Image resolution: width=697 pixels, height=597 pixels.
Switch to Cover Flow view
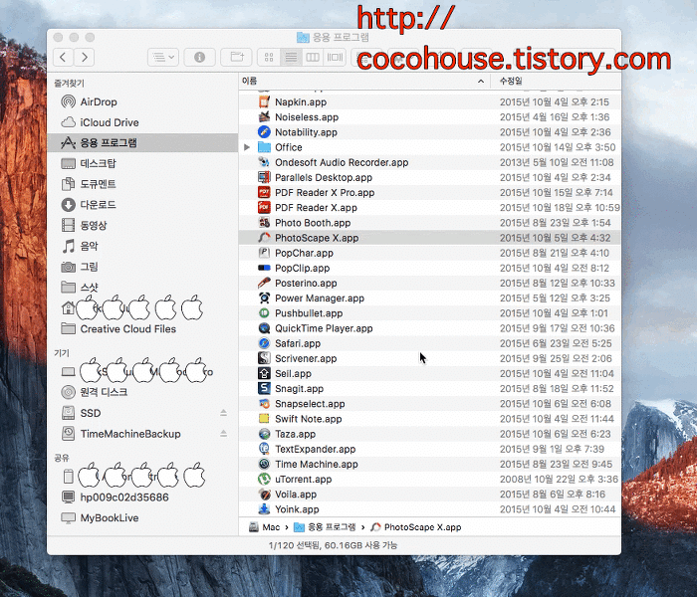coord(335,57)
